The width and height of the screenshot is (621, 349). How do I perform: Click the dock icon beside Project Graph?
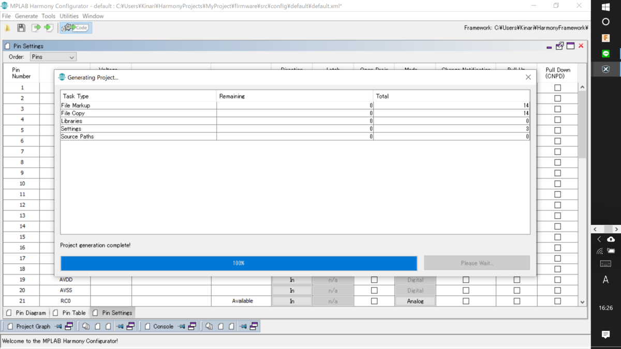pos(69,326)
